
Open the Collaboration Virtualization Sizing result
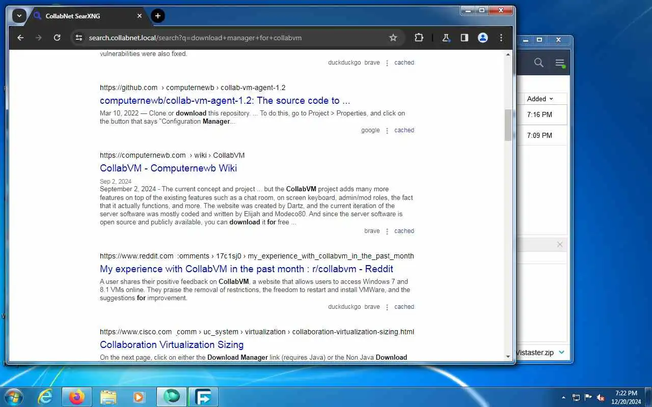coord(172,345)
